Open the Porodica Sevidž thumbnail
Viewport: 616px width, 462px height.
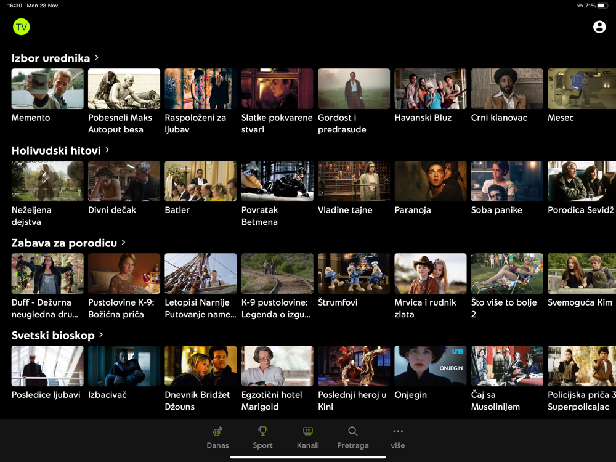(582, 181)
